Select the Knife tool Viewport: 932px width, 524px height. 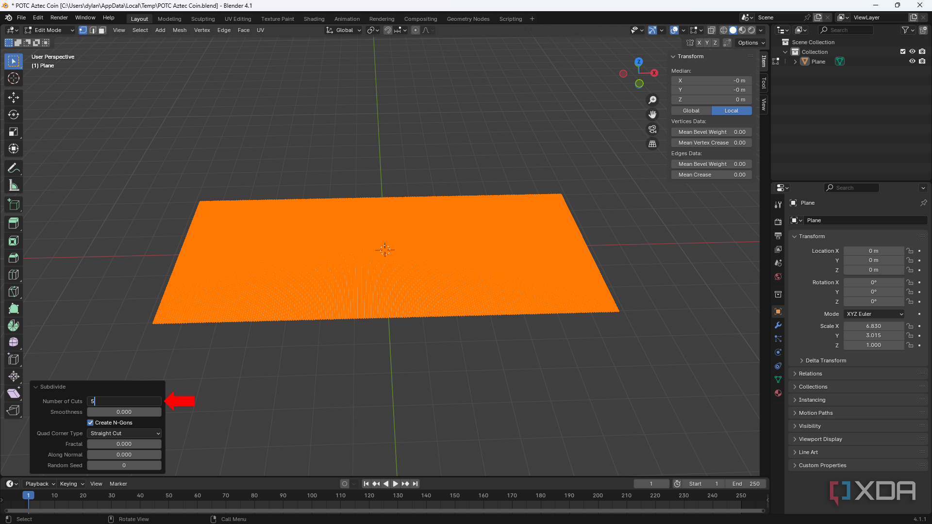pos(13,292)
